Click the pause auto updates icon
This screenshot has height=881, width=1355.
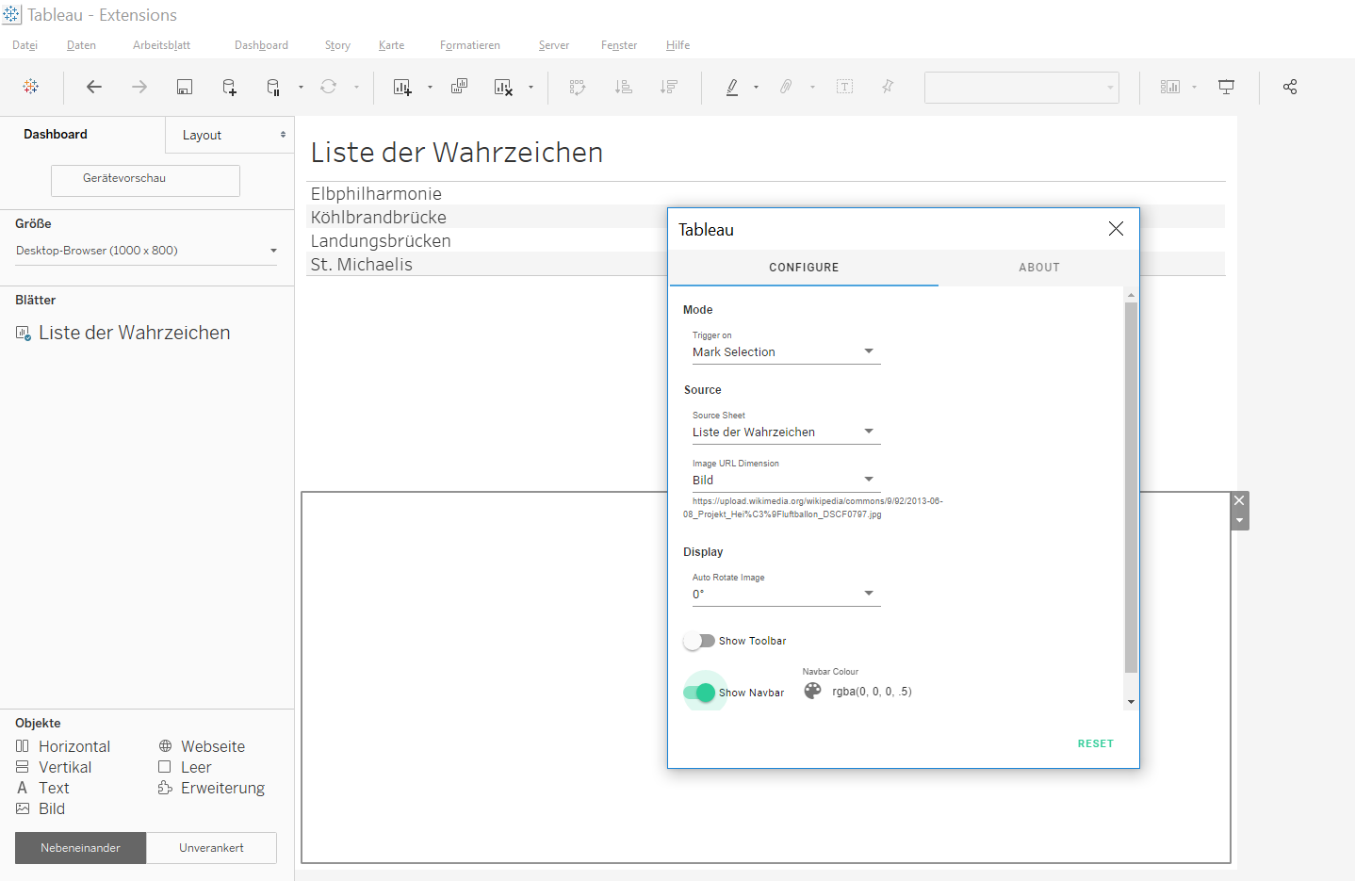tap(273, 87)
